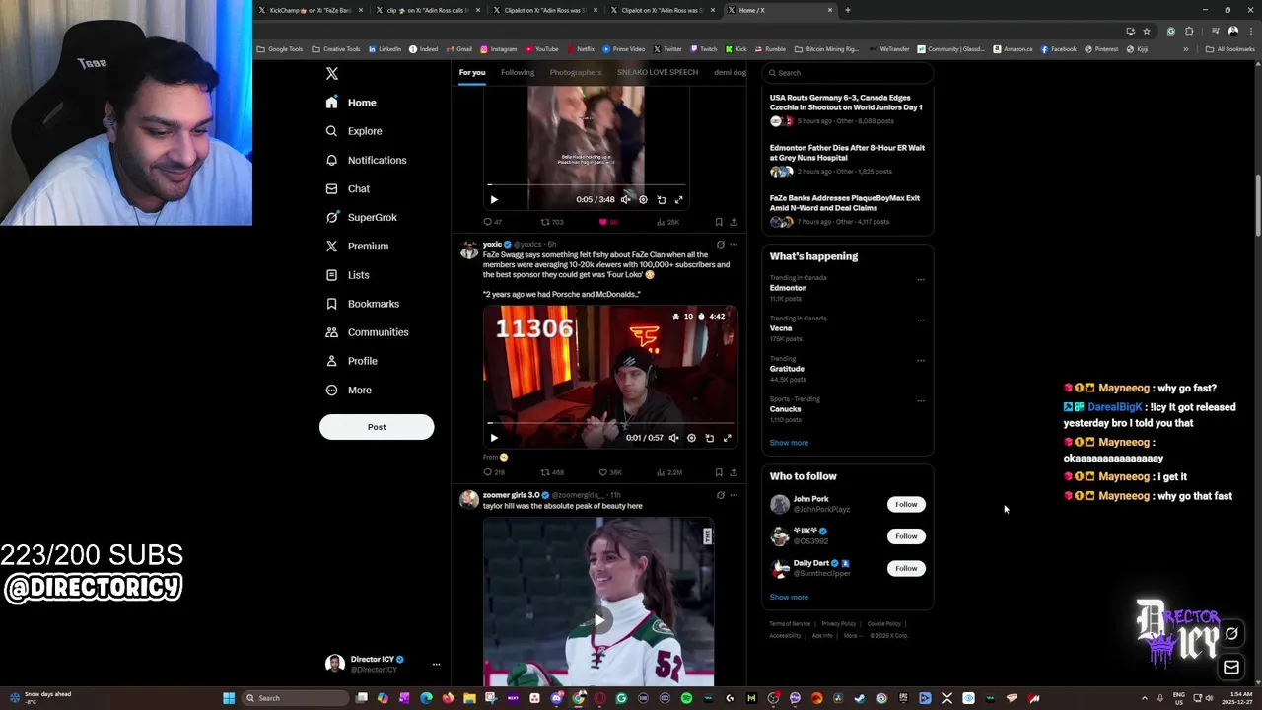Open more options on yoxic post
Screen dimensions: 1262x710
click(733, 245)
